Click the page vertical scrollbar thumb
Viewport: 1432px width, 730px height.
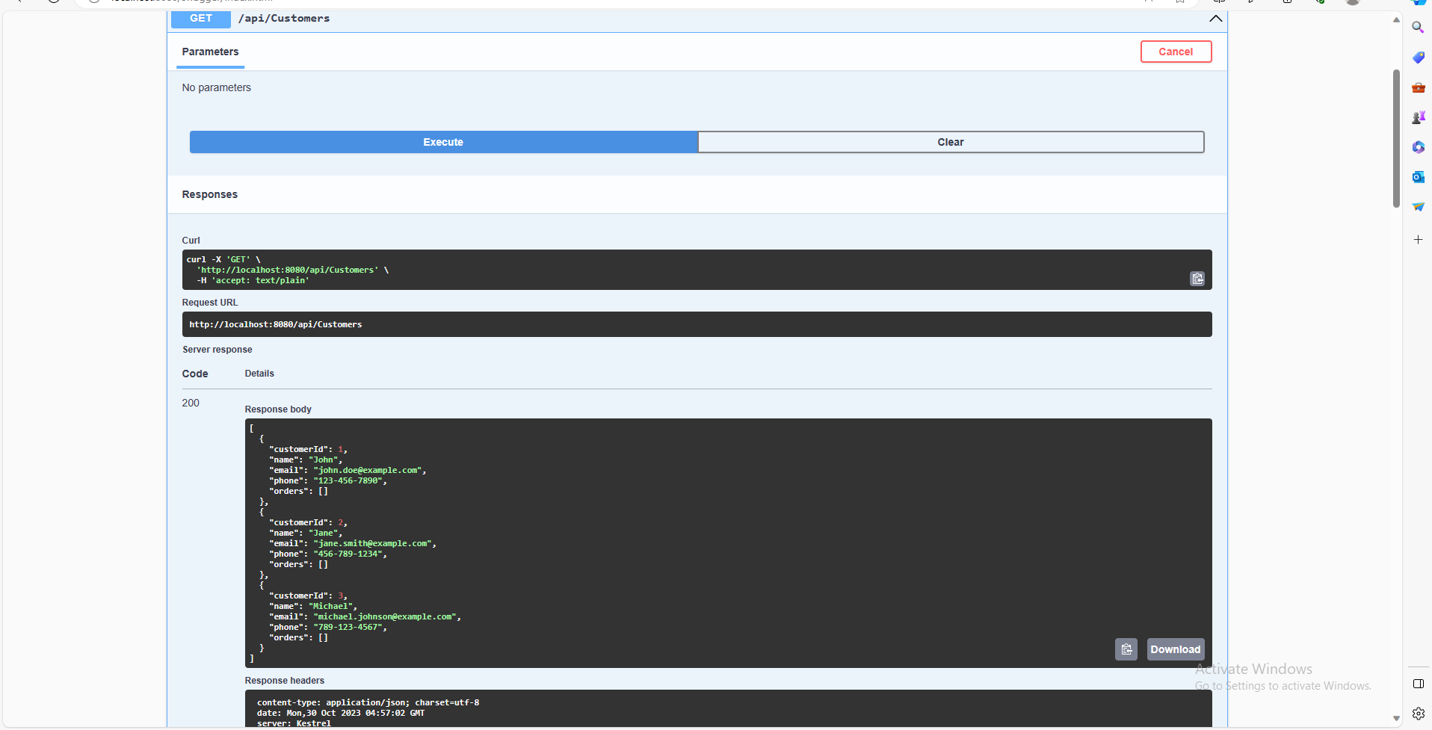(1395, 138)
